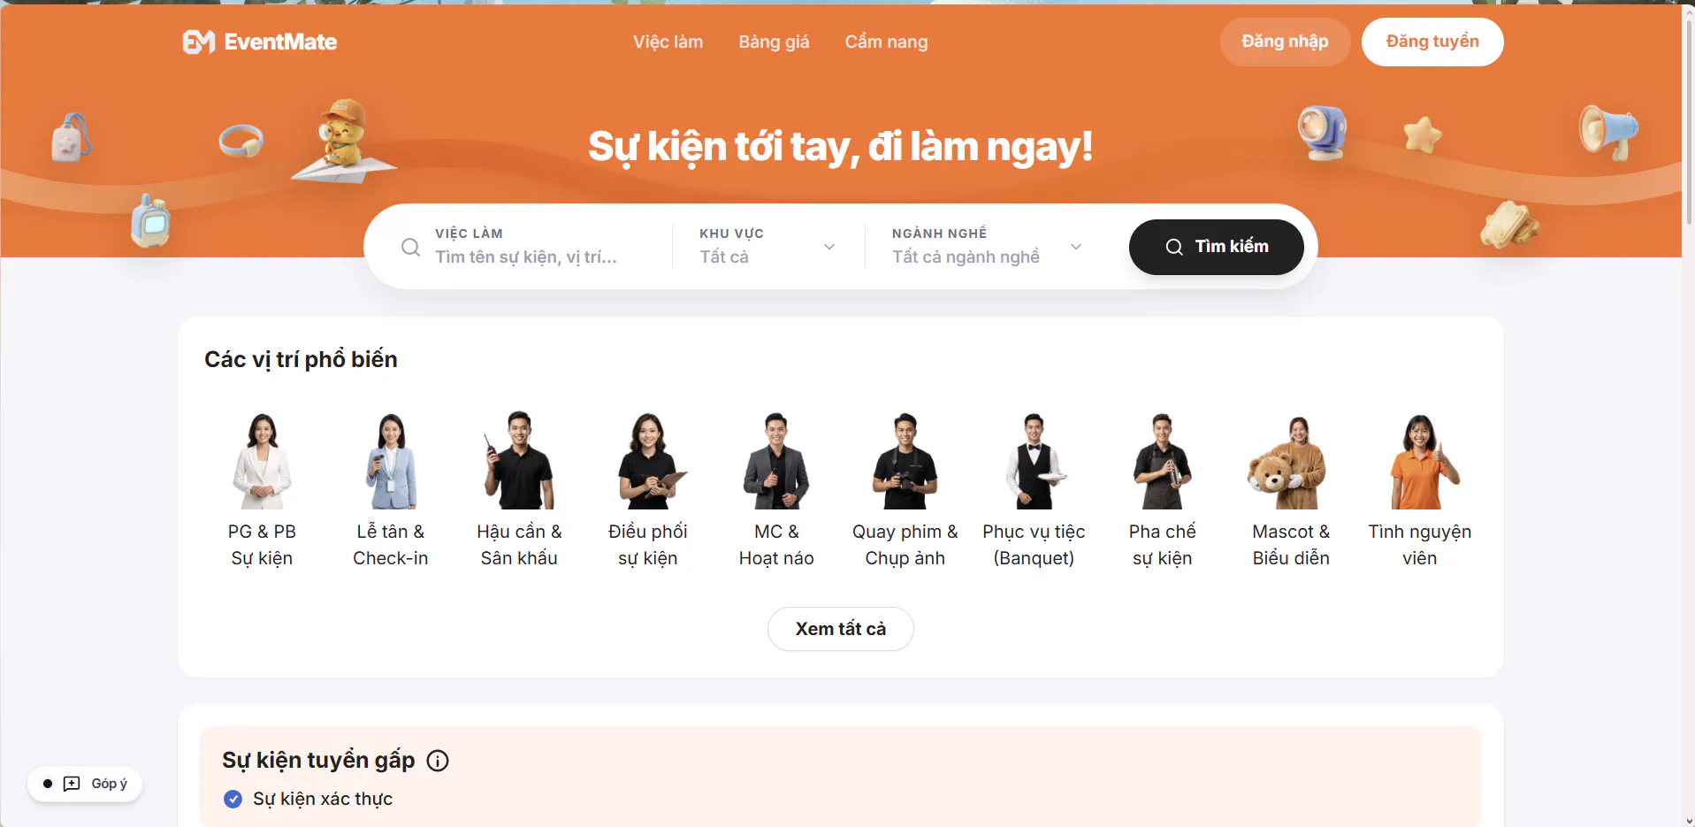Click the Đăng nhập button
The width and height of the screenshot is (1695, 827).
pyautogui.click(x=1285, y=42)
